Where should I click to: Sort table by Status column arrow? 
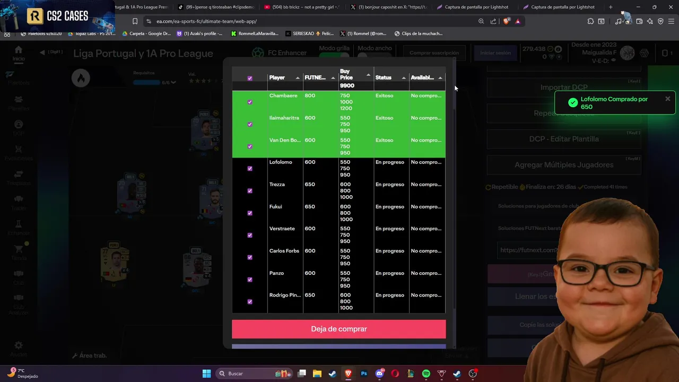[404, 78]
